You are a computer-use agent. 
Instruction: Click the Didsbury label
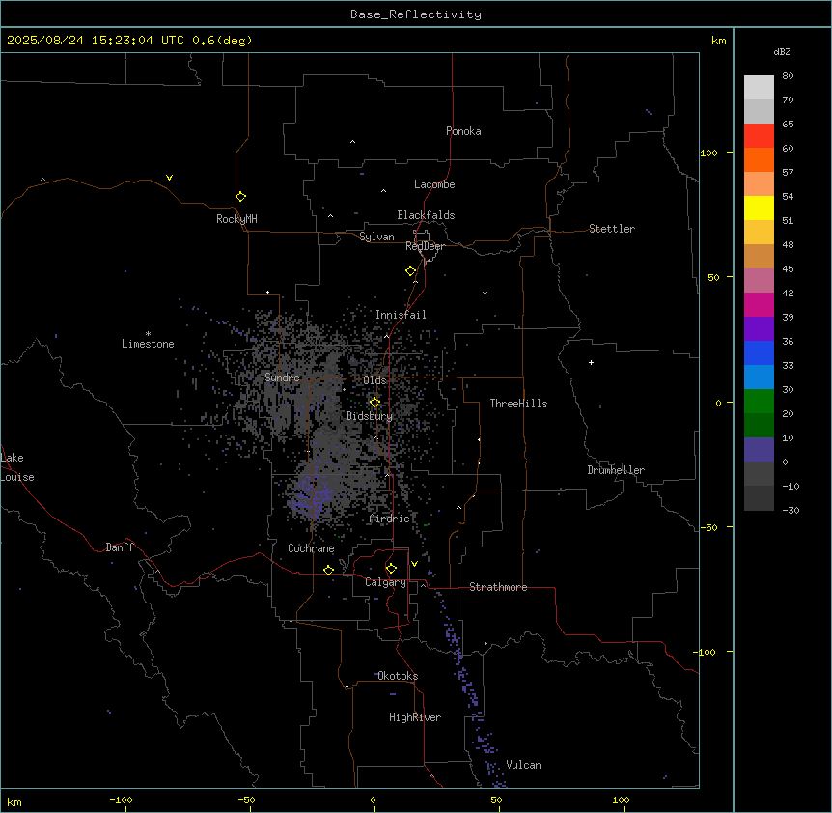click(370, 416)
